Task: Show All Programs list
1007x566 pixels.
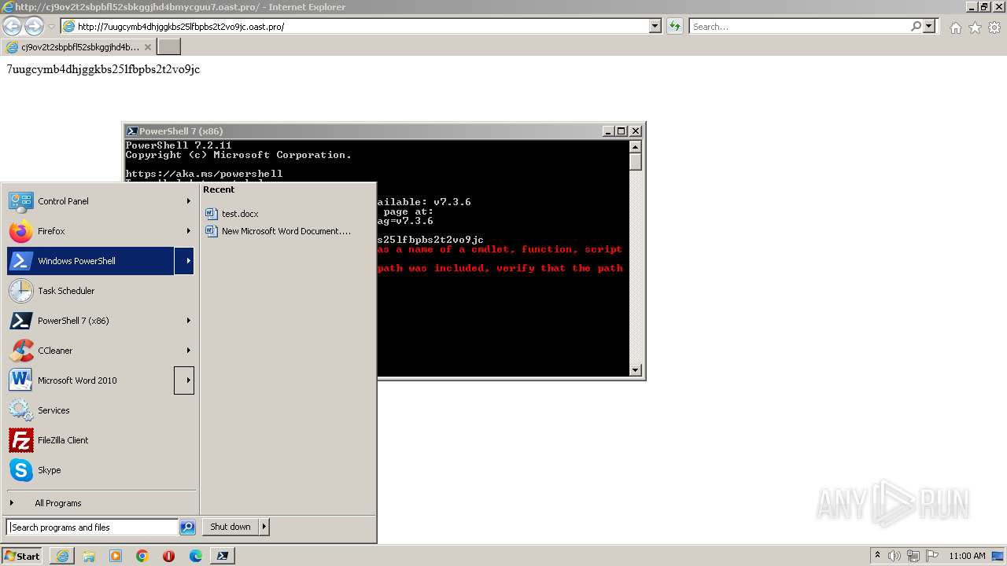Action: (x=57, y=503)
